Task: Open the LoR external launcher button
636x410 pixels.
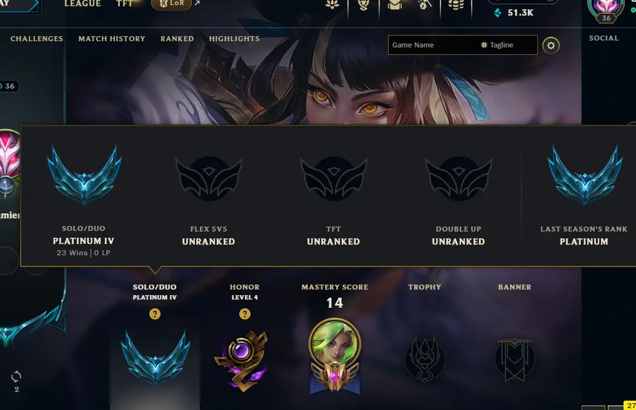Action: coord(172,4)
